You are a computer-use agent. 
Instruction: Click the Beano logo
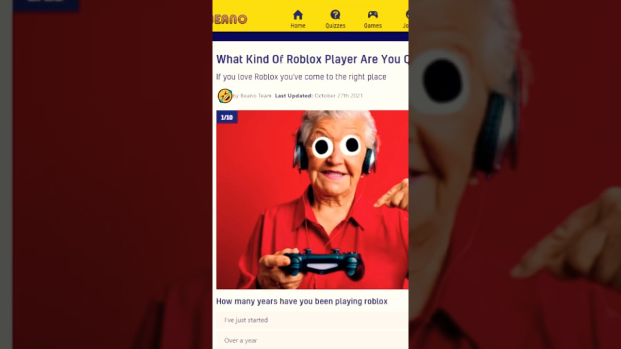[x=230, y=19]
